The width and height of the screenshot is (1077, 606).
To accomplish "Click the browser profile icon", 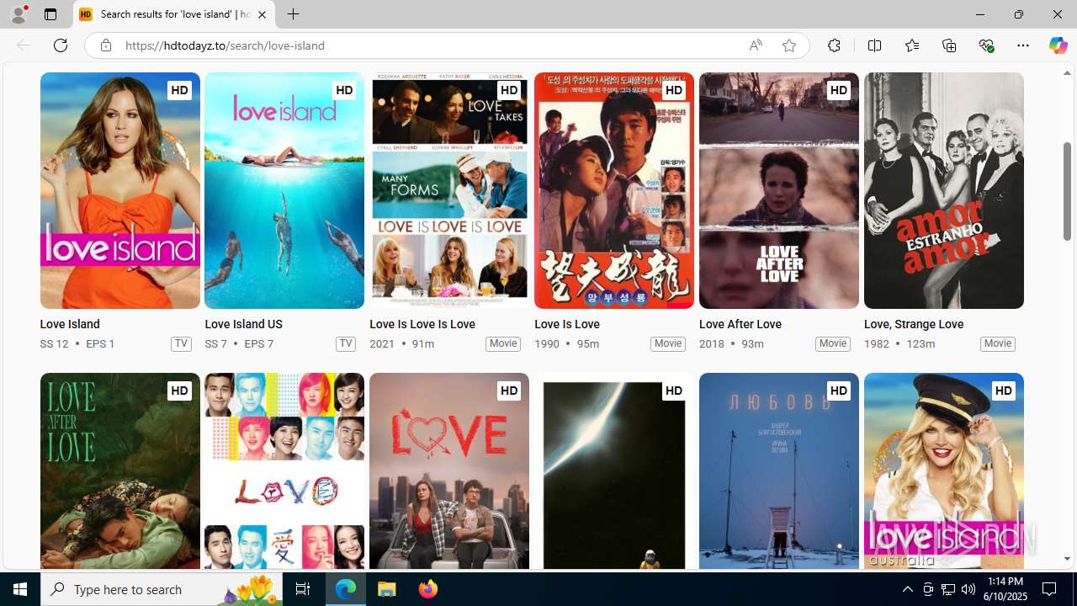I will pyautogui.click(x=18, y=14).
